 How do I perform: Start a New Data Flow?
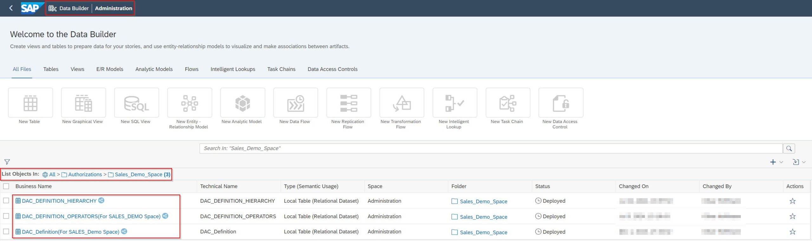point(296,103)
